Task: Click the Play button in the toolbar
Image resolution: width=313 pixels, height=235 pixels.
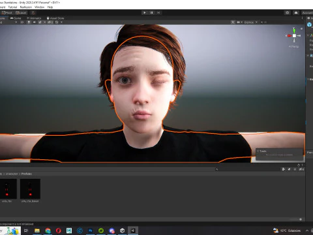Action: click(x=145, y=12)
